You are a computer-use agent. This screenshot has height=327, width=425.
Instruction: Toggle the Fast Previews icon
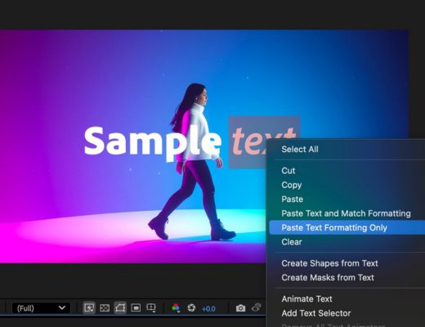pos(89,308)
